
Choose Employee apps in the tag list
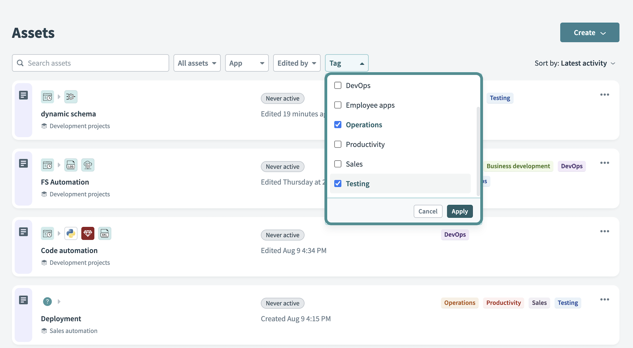pos(370,105)
